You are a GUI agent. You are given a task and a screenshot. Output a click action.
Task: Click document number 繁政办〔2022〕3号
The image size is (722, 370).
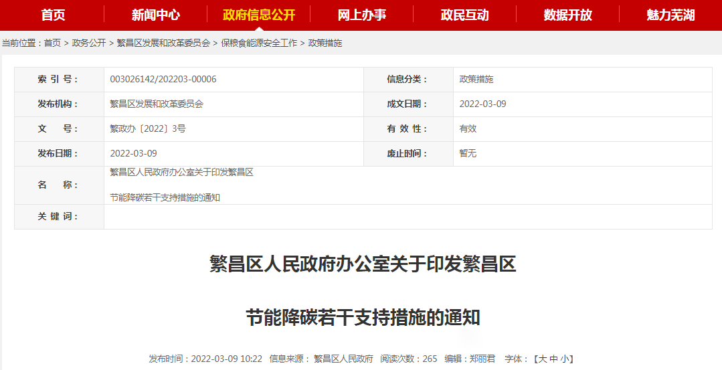pos(148,128)
